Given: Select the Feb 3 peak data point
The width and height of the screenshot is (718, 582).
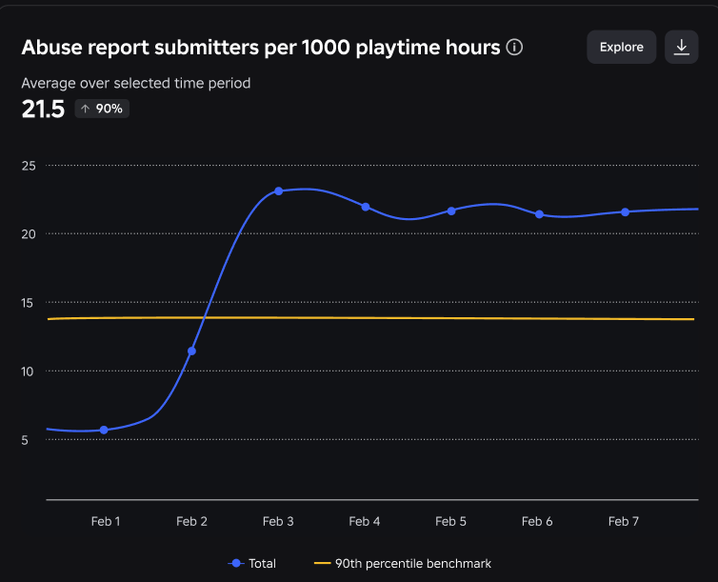Looking at the screenshot, I should tap(278, 191).
